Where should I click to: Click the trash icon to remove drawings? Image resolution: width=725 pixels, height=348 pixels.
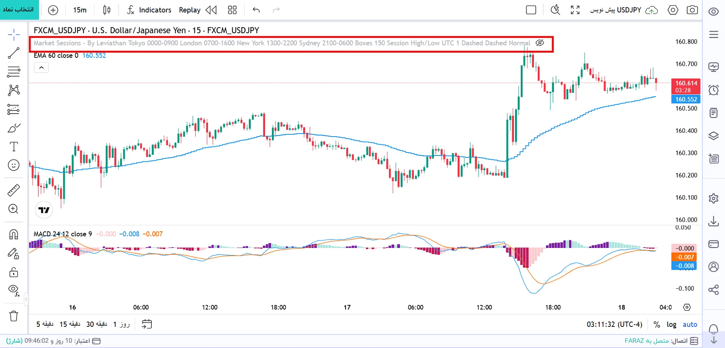[x=14, y=316]
